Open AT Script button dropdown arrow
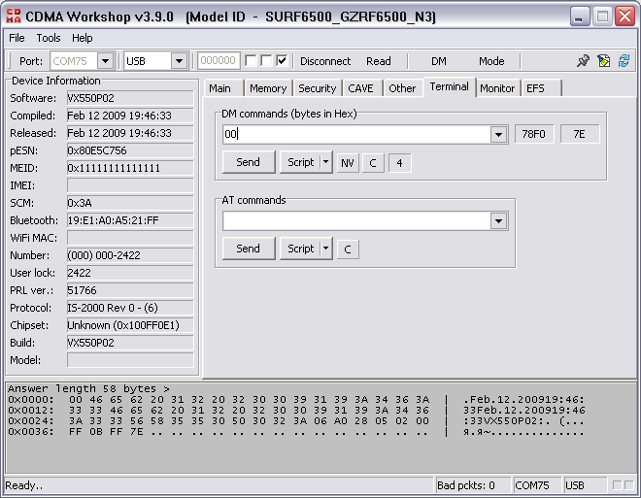Viewport: 641px width, 498px height. click(x=325, y=248)
